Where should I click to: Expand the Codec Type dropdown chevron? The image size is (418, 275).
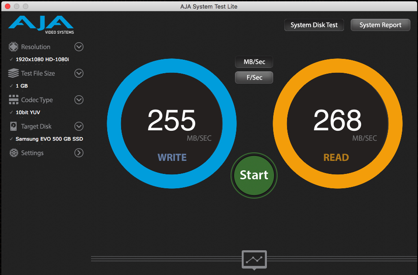click(79, 100)
